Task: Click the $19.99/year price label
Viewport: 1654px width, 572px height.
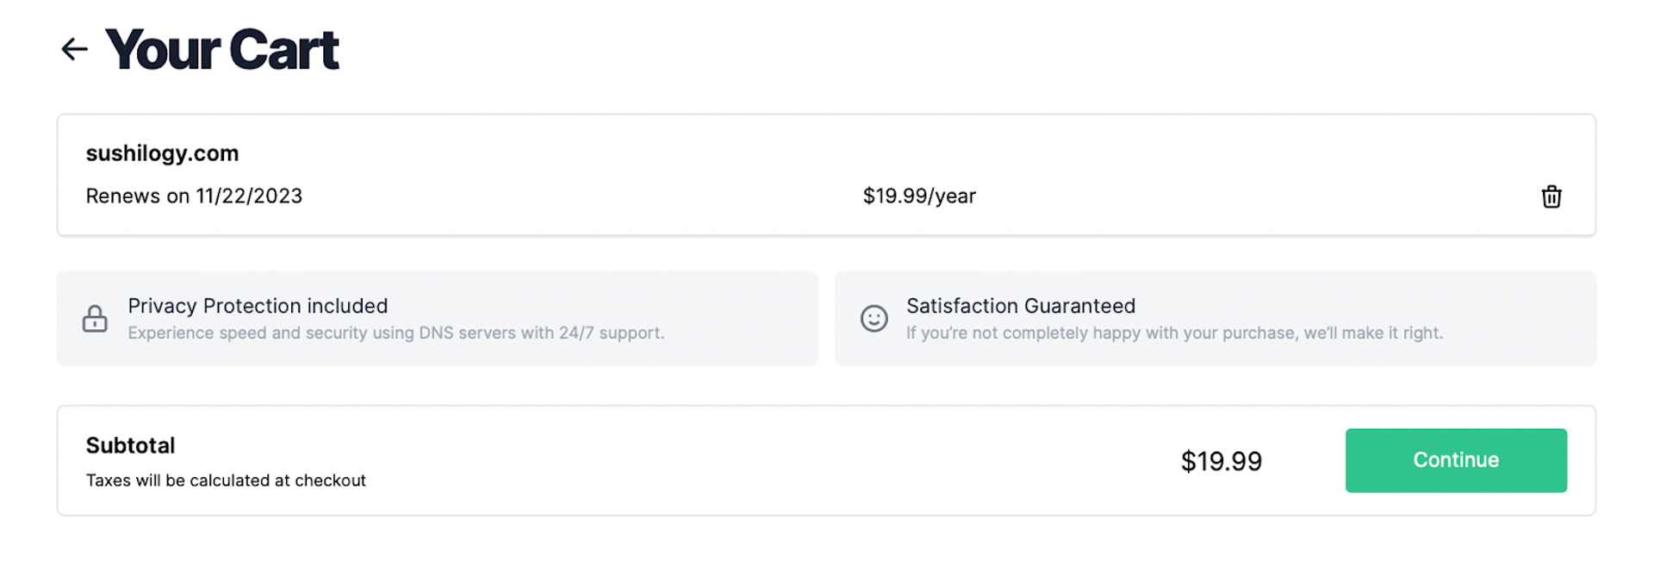Action: pos(919,196)
